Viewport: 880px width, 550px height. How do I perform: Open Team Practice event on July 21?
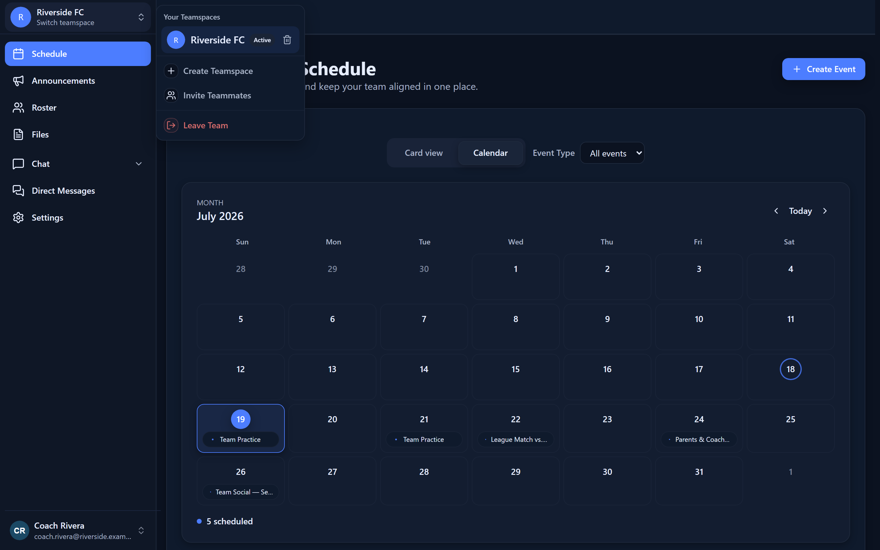424,439
